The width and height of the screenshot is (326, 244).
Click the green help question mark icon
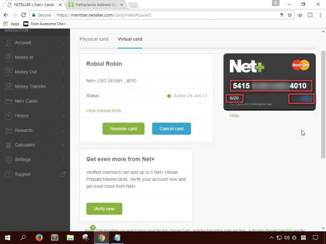(x=93, y=227)
